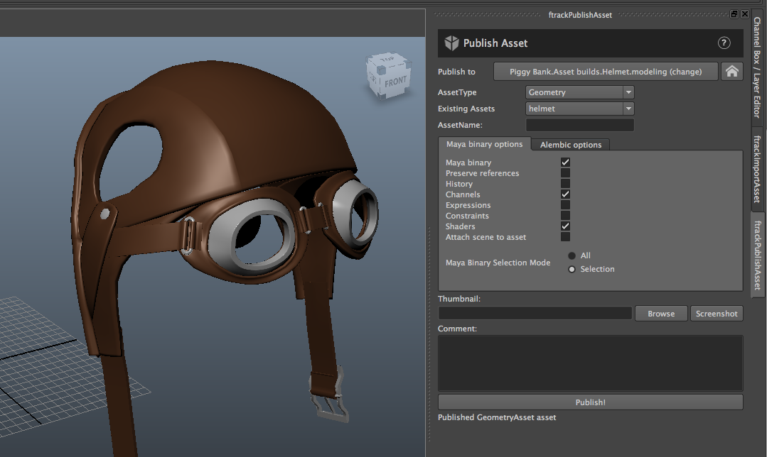Float the ftrackPublishAsset panel
767x457 pixels.
pos(734,14)
